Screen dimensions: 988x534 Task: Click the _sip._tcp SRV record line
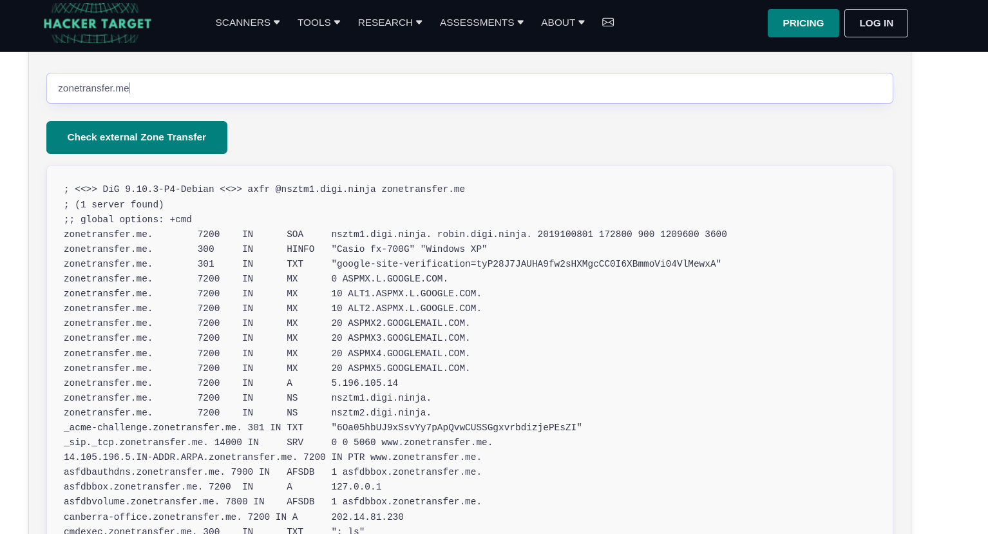point(278,443)
